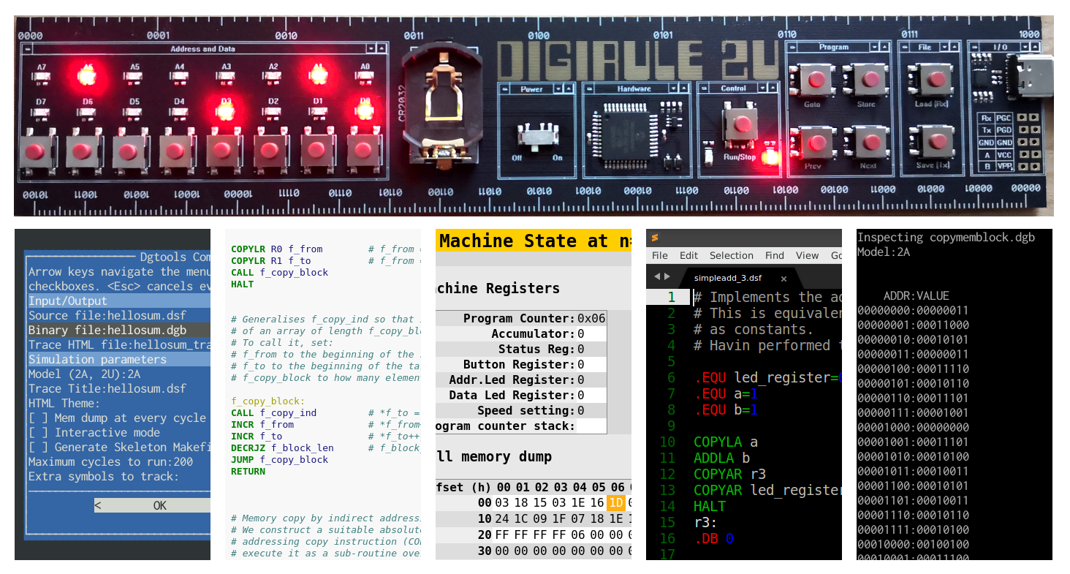Push the button under the D5 LED
The width and height of the screenshot is (1070, 574).
[x=129, y=151]
